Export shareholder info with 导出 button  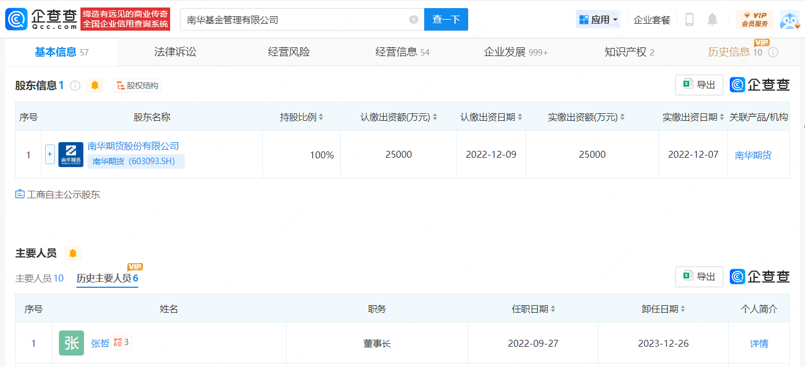[x=699, y=85]
